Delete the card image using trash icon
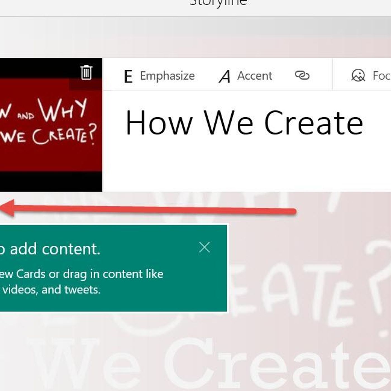Image resolution: width=391 pixels, height=391 pixels. tap(86, 73)
